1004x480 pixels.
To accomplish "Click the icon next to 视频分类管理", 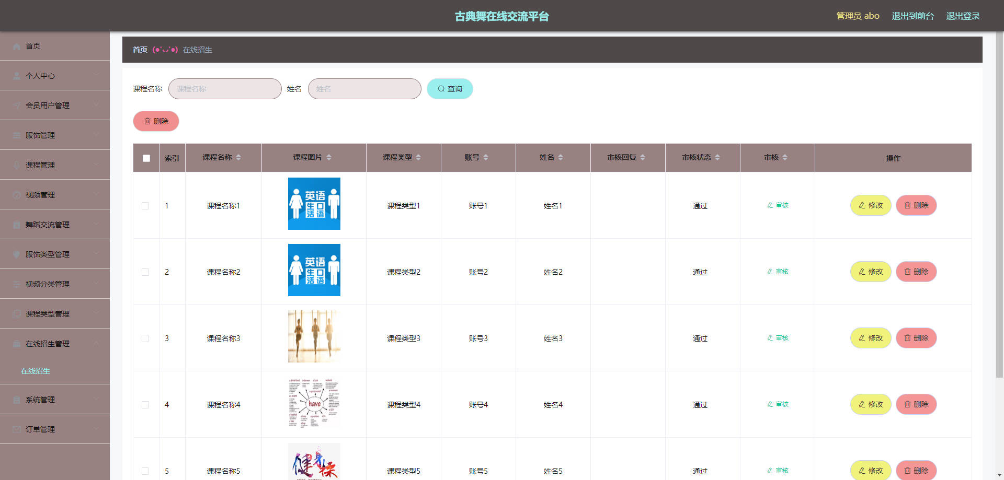I will pos(17,285).
